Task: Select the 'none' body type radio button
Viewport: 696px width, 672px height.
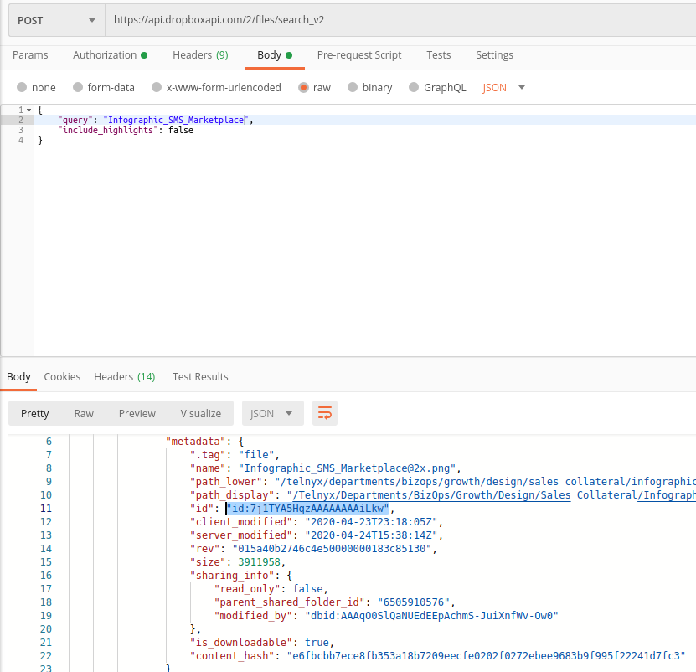Action: click(22, 88)
